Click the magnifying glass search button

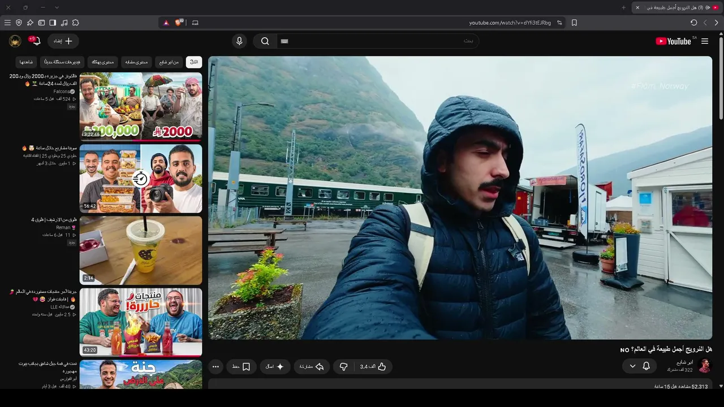click(x=265, y=41)
